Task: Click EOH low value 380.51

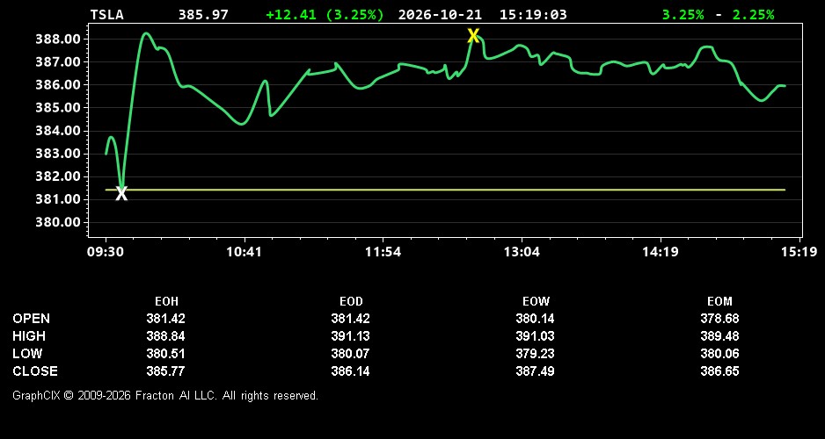Action: [165, 354]
